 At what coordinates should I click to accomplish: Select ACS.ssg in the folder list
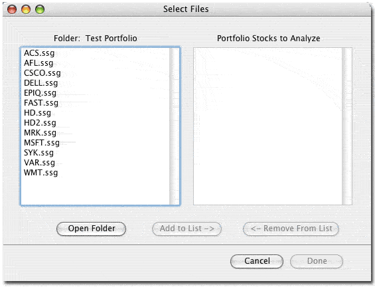pos(39,53)
